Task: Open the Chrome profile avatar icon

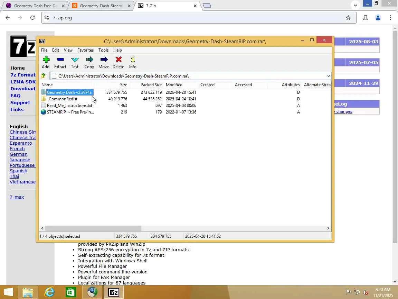Action: tap(378, 18)
